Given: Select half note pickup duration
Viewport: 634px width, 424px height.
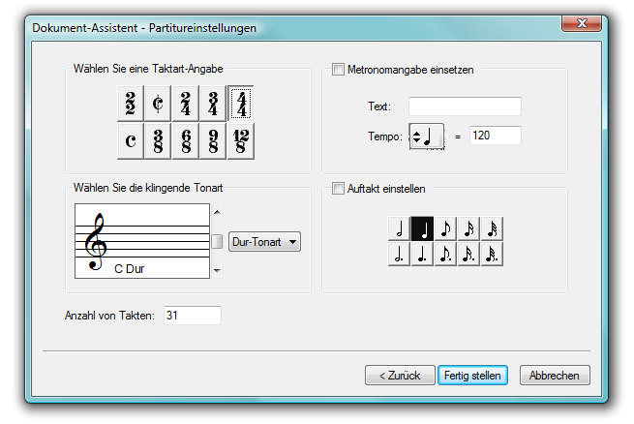Looking at the screenshot, I should (399, 229).
